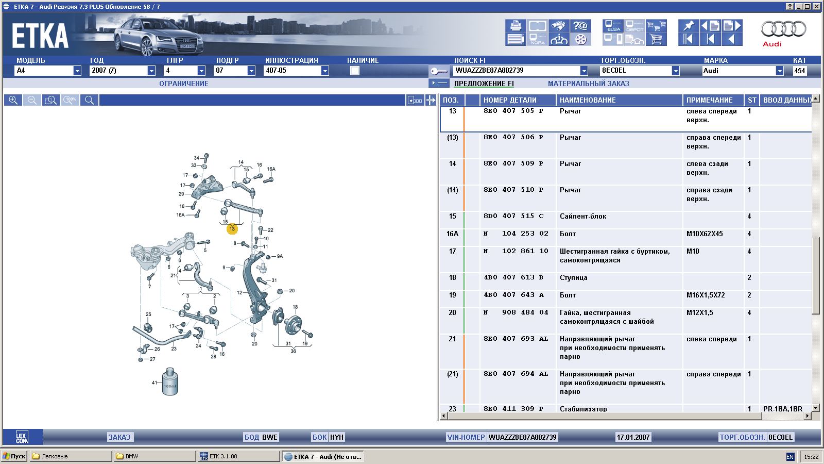This screenshot has width=824, height=464.
Task: Click the Пуск start button
Action: click(x=14, y=456)
